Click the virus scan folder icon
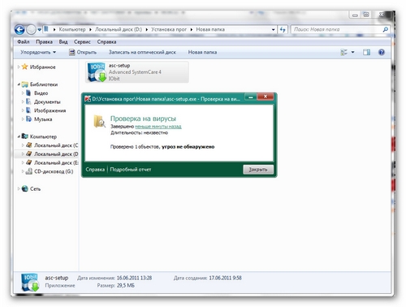This screenshot has height=307, width=406. pos(99,121)
